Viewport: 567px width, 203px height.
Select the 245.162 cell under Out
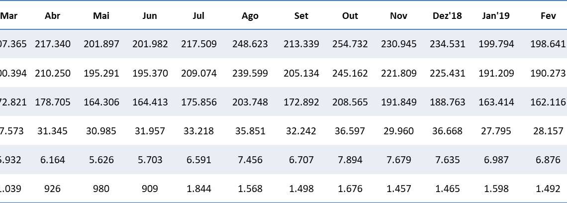click(350, 73)
